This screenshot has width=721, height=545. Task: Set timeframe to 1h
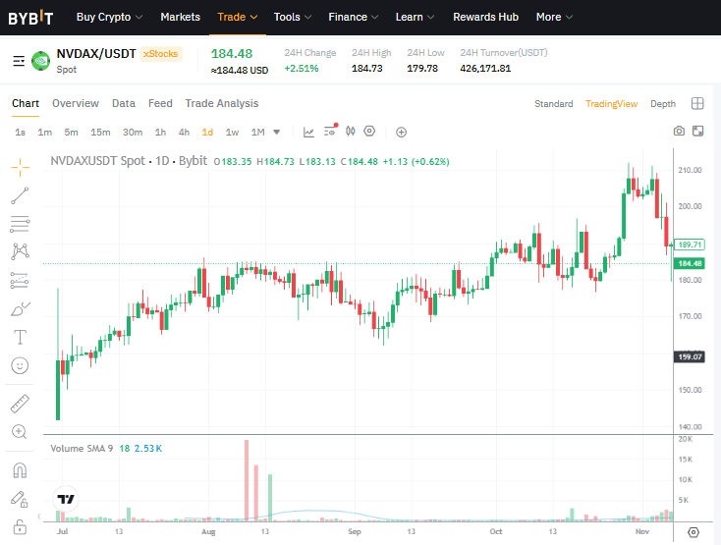point(160,133)
